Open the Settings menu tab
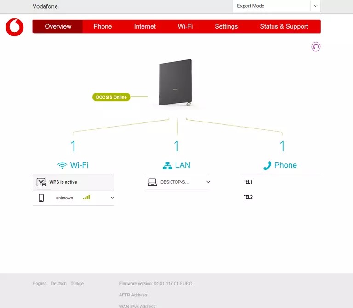 click(x=226, y=26)
